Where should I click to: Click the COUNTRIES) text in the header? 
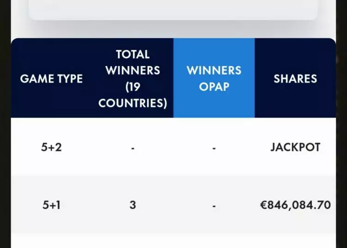click(133, 103)
